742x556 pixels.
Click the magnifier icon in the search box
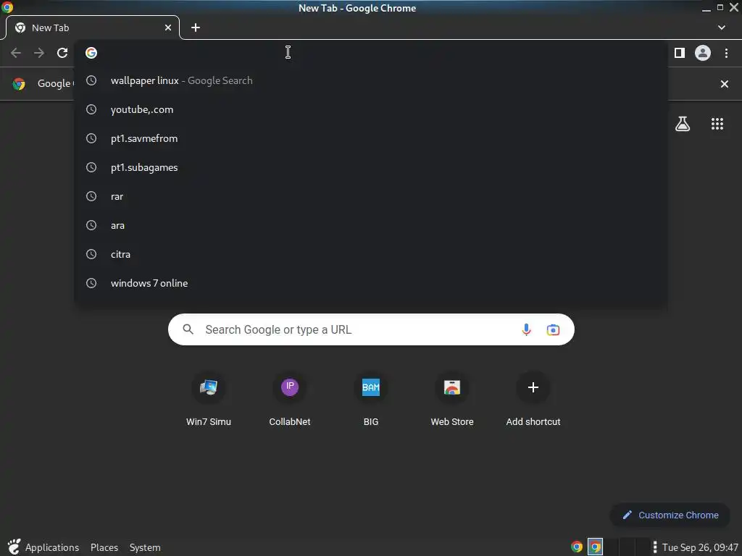188,329
